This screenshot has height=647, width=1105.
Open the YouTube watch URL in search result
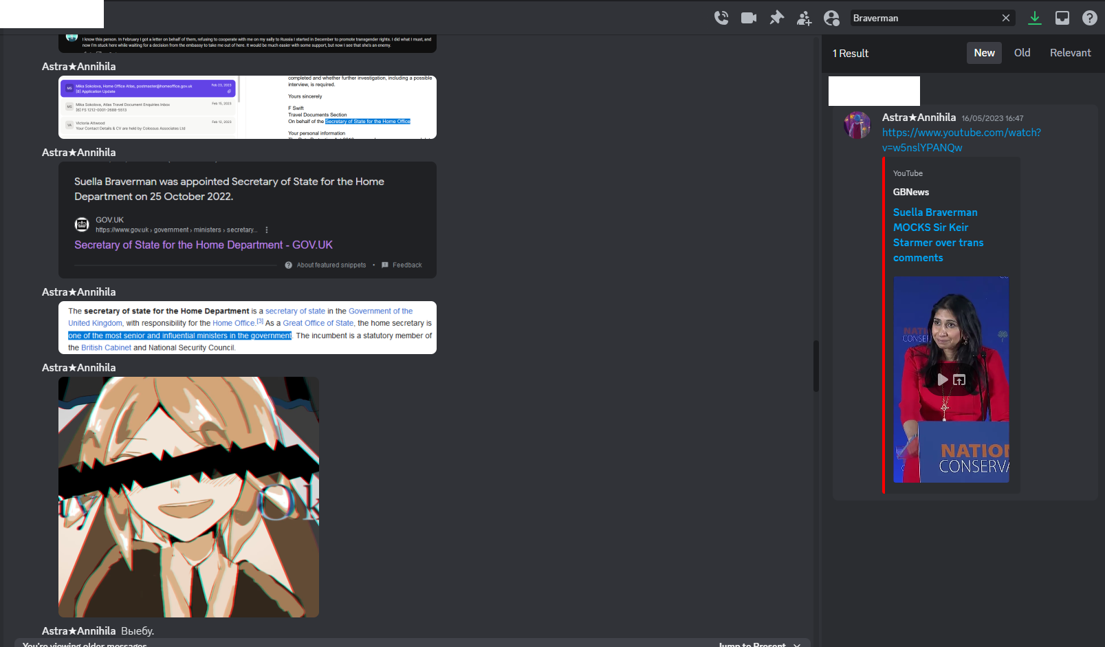click(961, 140)
